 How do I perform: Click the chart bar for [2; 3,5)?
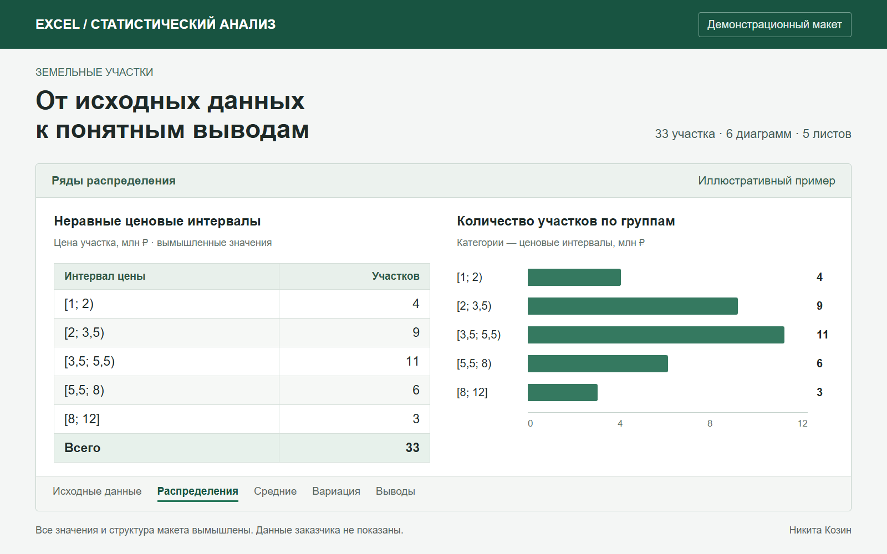633,306
